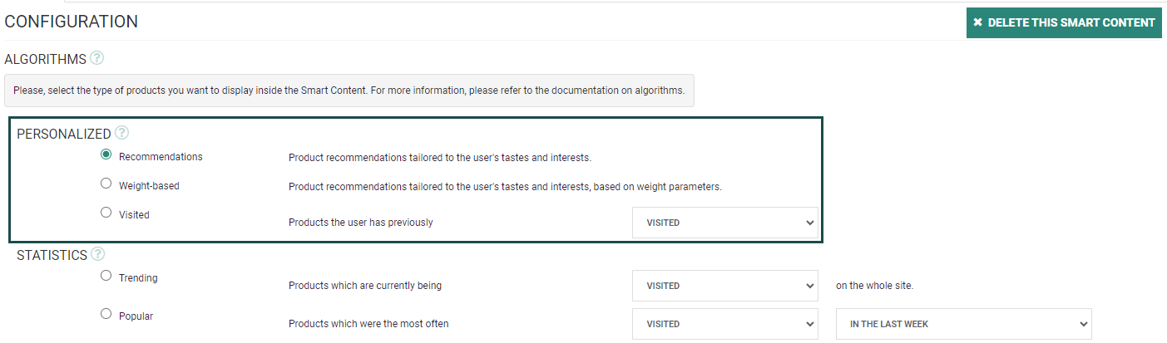1167x343 pixels.
Task: Expand the dropdown in the Trending row
Action: (x=724, y=286)
